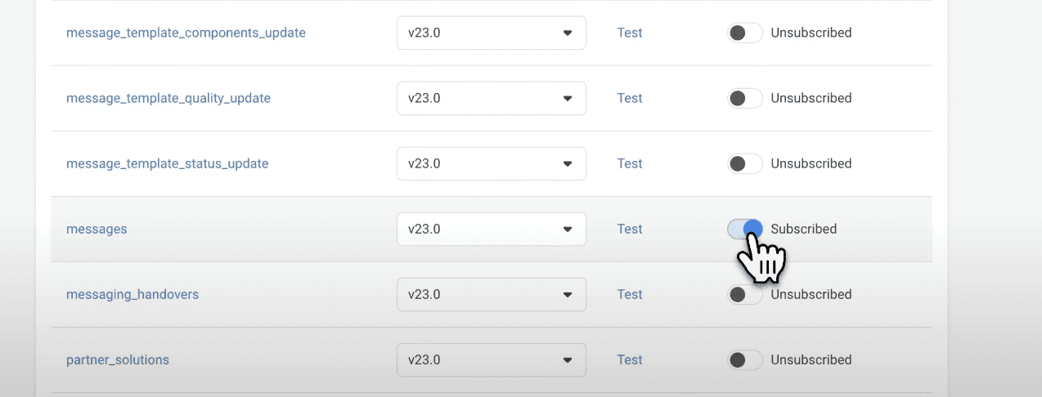
Task: Open version selector for message_template_status_update
Action: click(492, 163)
